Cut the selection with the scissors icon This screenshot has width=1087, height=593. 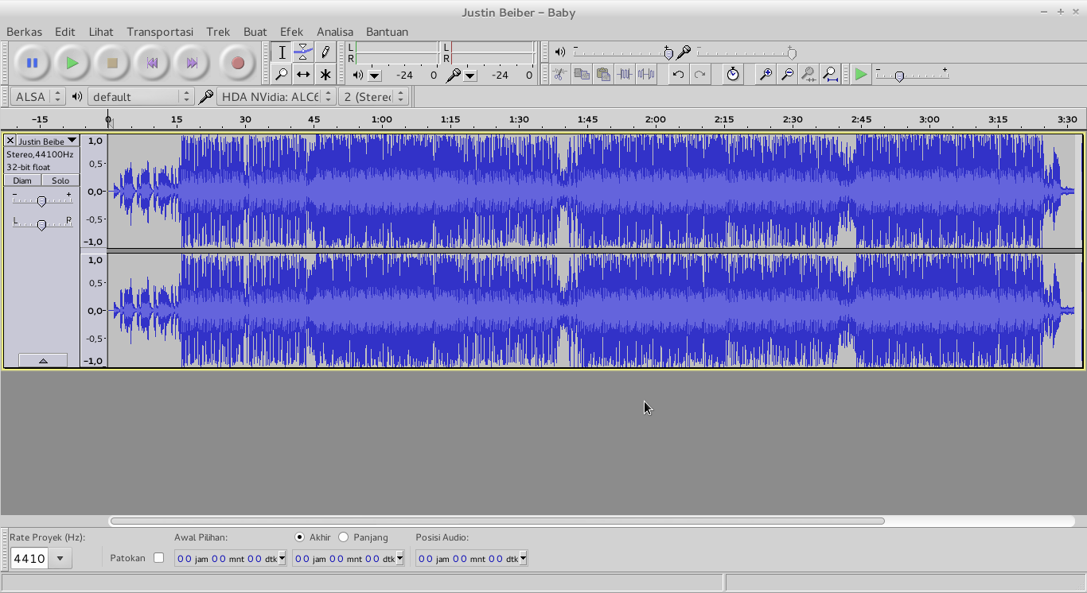[559, 74]
